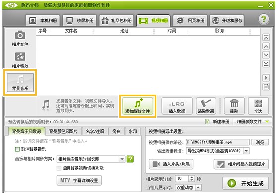Viewport: 277px width, 193px height.
Task: Move item up one position
Action: click(266, 46)
